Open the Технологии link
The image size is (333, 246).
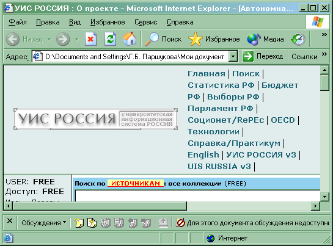tap(213, 132)
